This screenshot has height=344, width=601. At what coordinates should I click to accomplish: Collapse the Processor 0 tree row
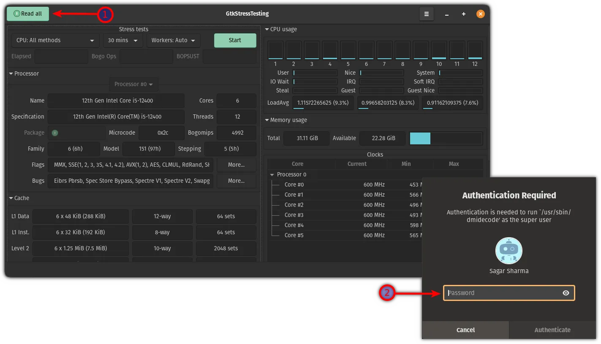tap(272, 175)
